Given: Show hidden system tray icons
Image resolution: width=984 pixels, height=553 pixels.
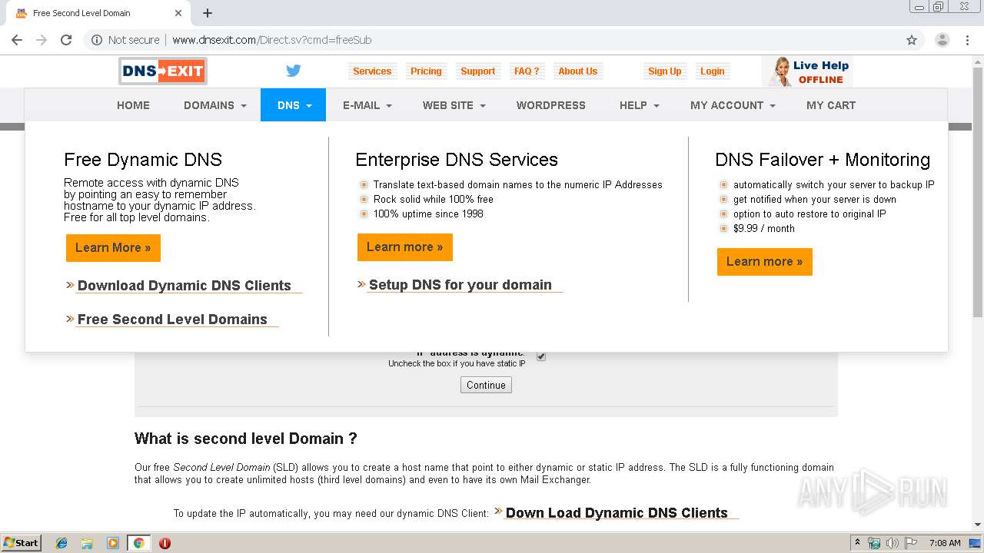Looking at the screenshot, I should tap(857, 543).
